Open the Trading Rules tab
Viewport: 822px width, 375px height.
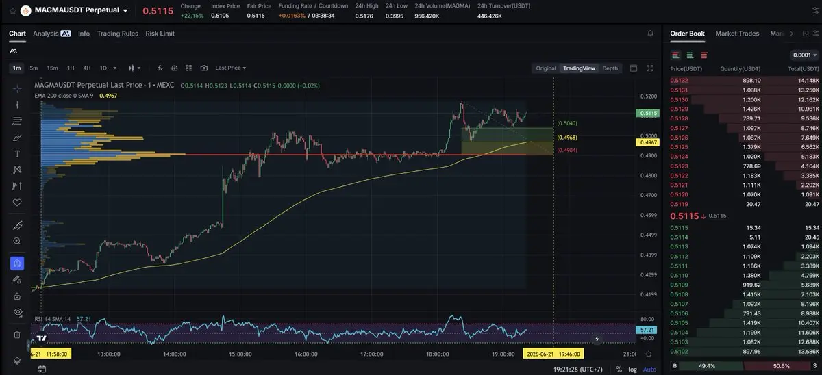[x=117, y=34]
